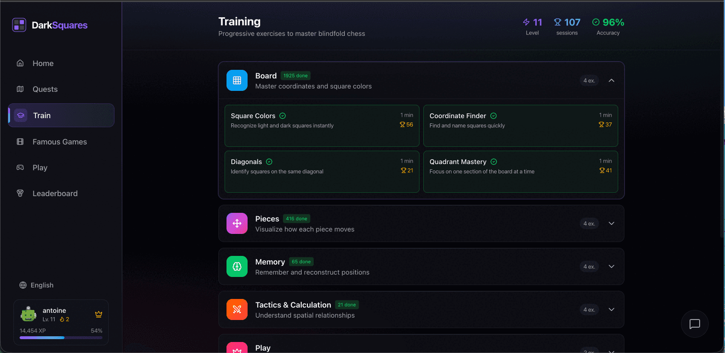Click the Square Colors completion checkmark
725x353 pixels.
pos(283,115)
